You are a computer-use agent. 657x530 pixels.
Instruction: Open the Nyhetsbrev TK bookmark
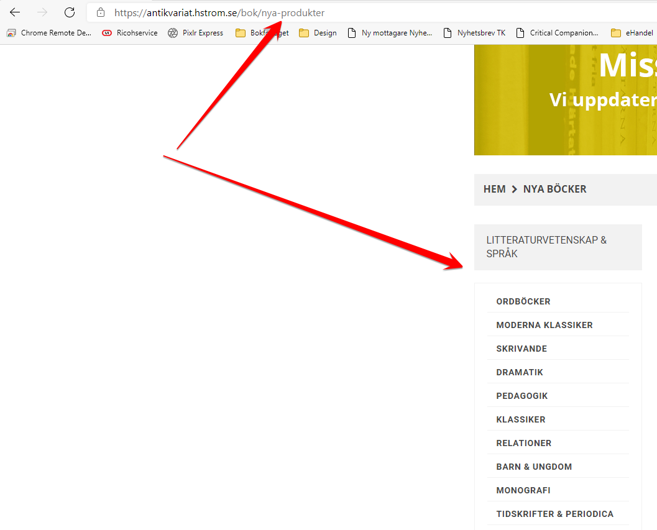tap(474, 33)
